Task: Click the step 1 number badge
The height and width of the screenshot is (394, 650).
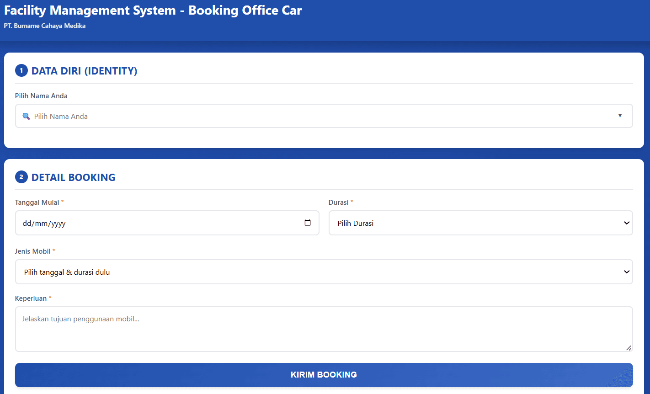Action: point(21,71)
